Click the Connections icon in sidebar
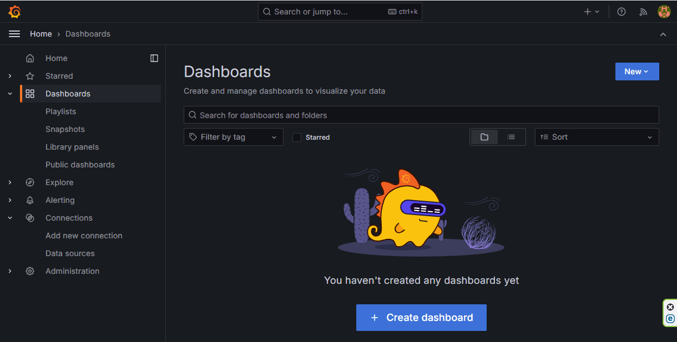The image size is (677, 342). [30, 218]
